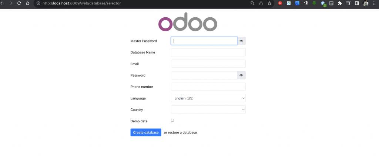Go to the browser home page icon
Image resolution: width=379 pixels, height=157 pixels.
[x=28, y=3]
